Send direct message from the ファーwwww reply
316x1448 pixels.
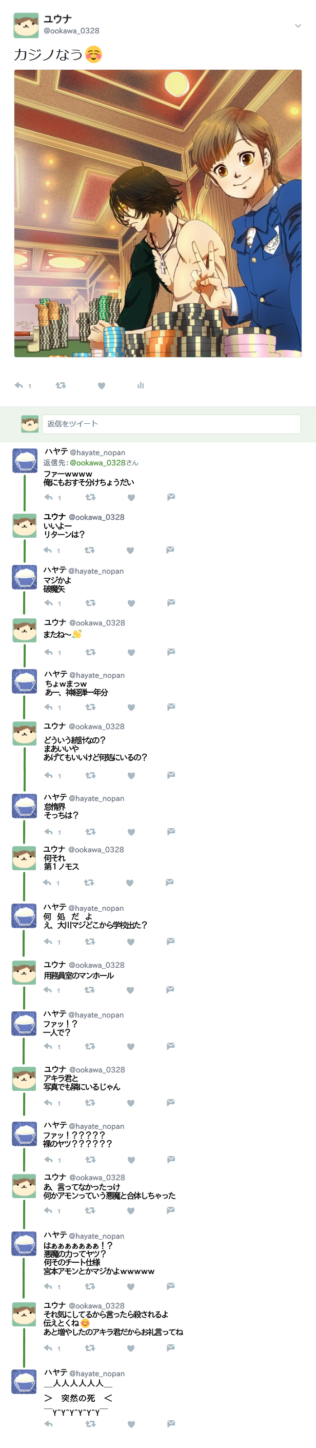pos(171,497)
